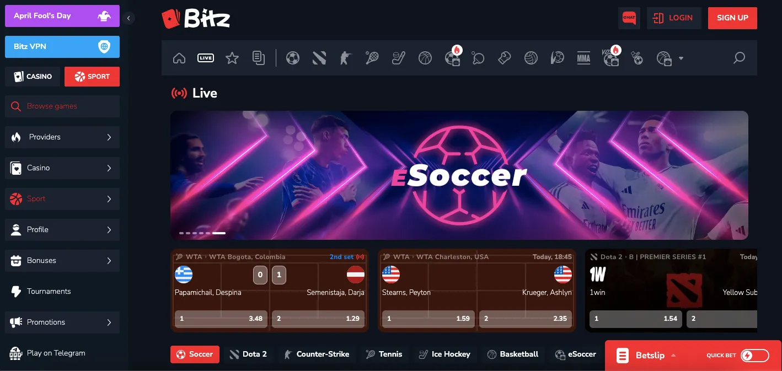Viewport: 782px width, 371px height.
Task: Switch to the CASINO tab
Action: pyautogui.click(x=33, y=77)
